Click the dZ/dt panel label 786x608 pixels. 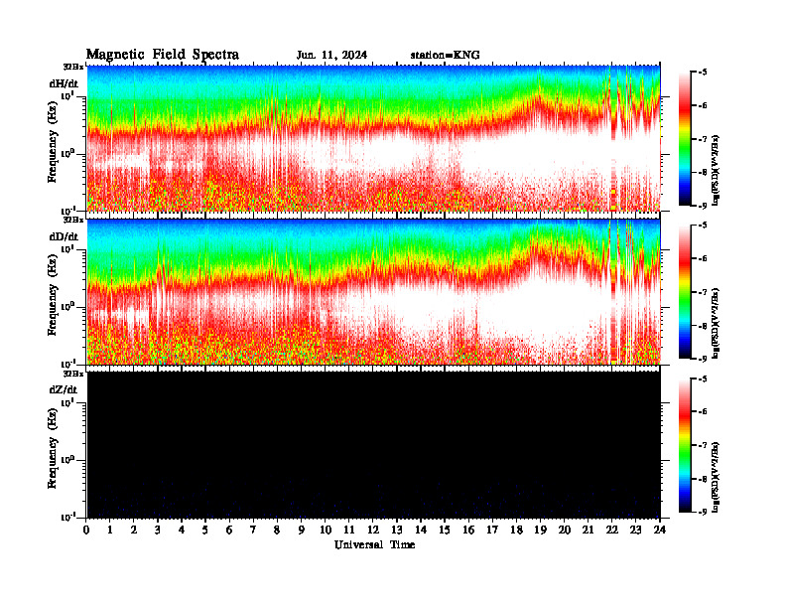64,389
